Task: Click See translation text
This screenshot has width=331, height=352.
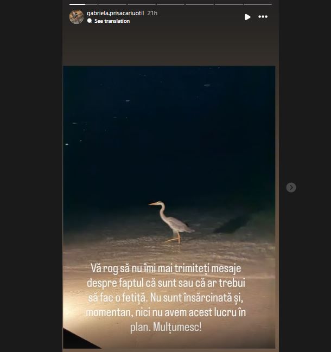Action: [112, 21]
